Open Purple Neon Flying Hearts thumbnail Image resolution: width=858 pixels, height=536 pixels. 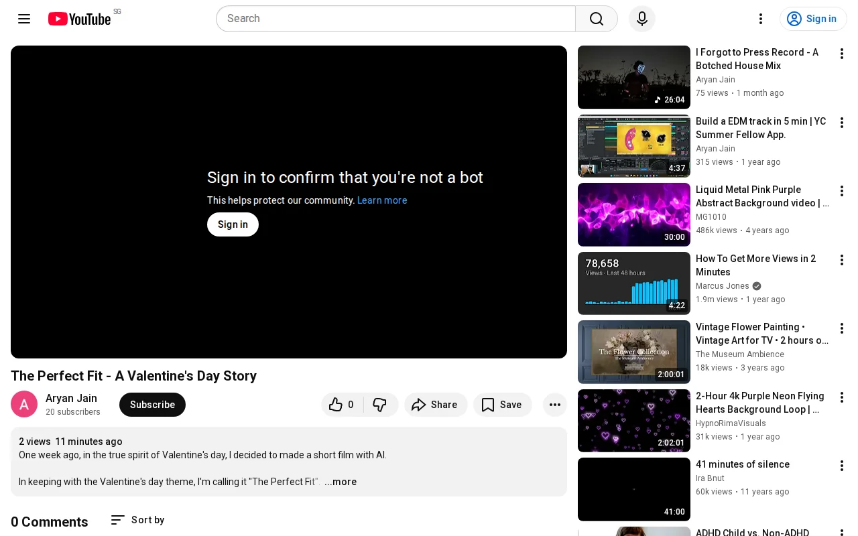coord(634,421)
